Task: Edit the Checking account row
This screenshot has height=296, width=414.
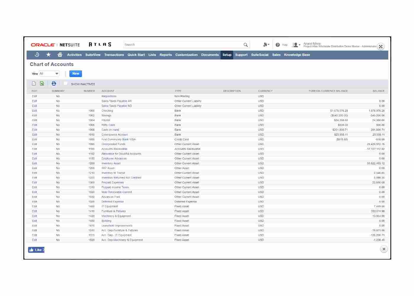Action: click(x=34, y=110)
